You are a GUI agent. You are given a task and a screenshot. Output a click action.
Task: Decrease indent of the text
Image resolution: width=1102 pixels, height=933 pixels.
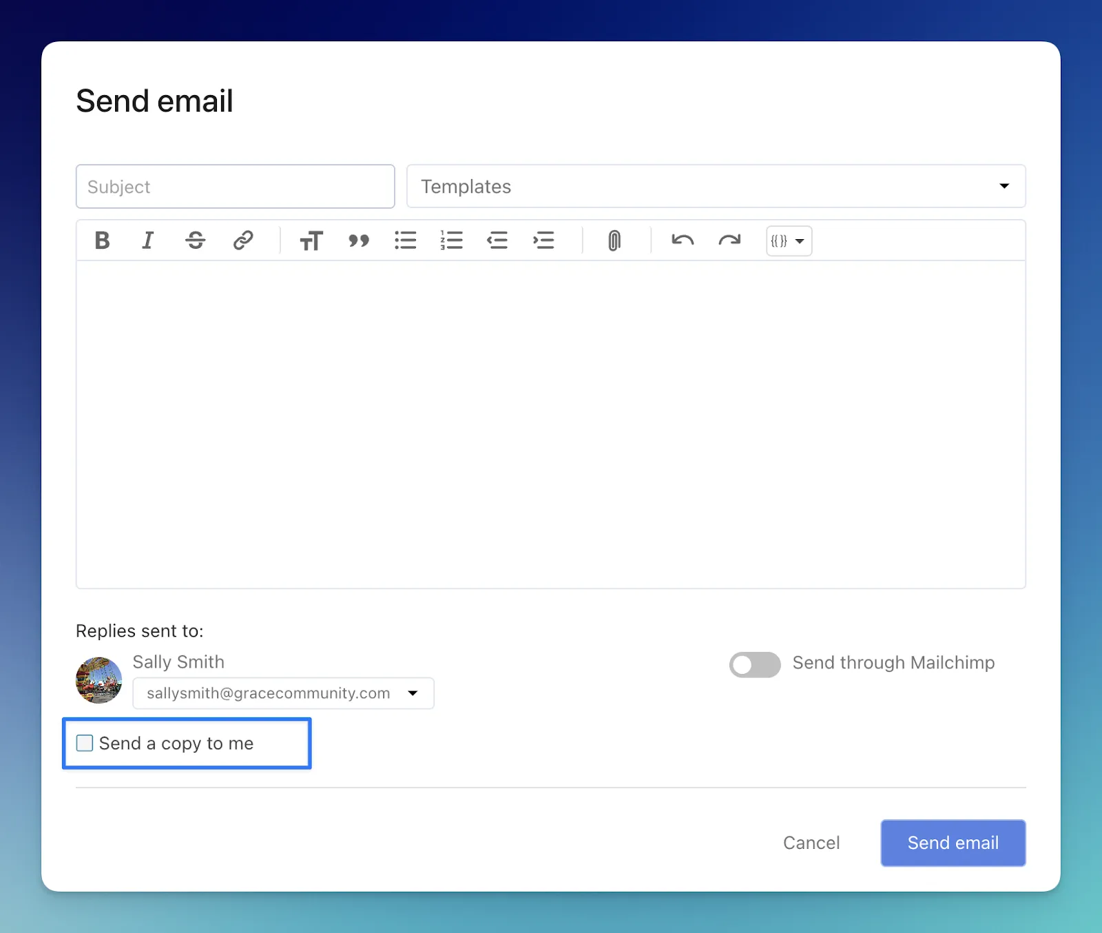pos(497,240)
